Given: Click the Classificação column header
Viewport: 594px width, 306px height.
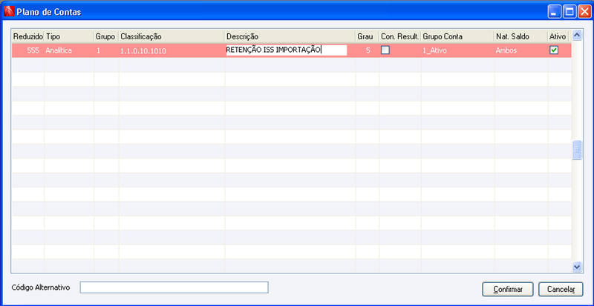Looking at the screenshot, I should pos(172,37).
